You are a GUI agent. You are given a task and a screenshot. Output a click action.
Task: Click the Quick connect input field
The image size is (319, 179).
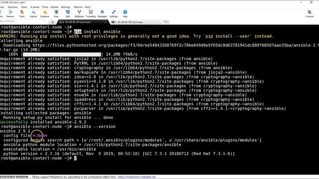[x=22, y=21]
